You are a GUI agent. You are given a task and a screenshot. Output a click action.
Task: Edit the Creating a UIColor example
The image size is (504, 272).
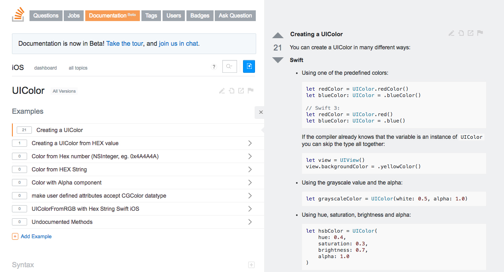coord(451,33)
